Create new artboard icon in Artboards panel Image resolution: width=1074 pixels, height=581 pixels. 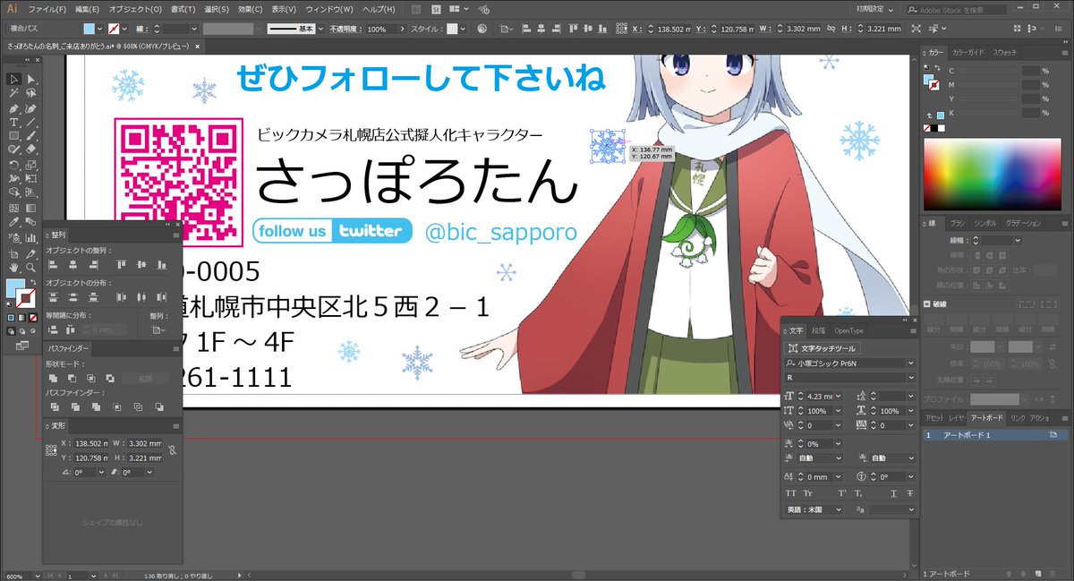1038,573
